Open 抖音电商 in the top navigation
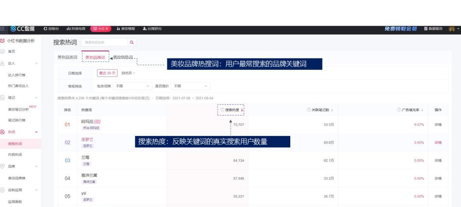The height and width of the screenshot is (207, 461). (76, 29)
